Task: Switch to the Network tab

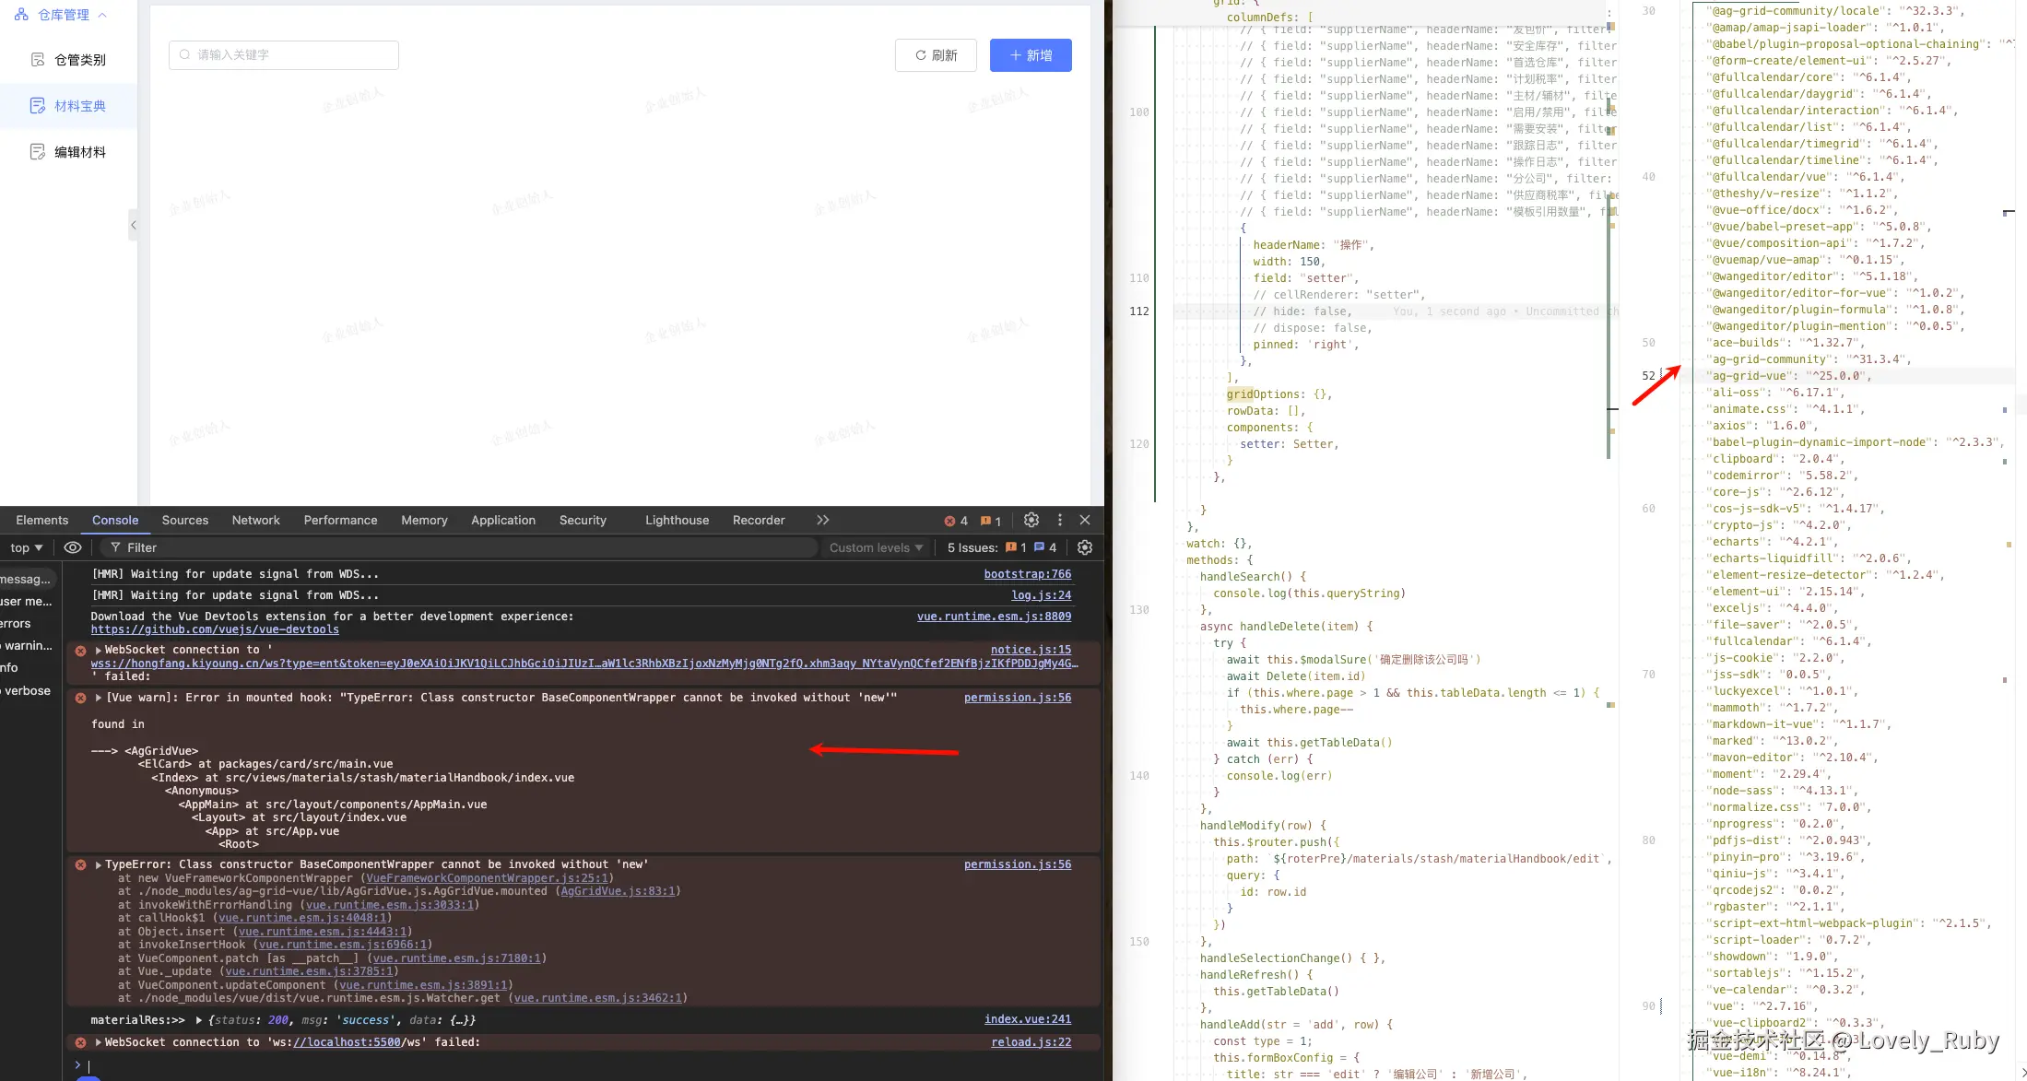Action: pyautogui.click(x=255, y=520)
